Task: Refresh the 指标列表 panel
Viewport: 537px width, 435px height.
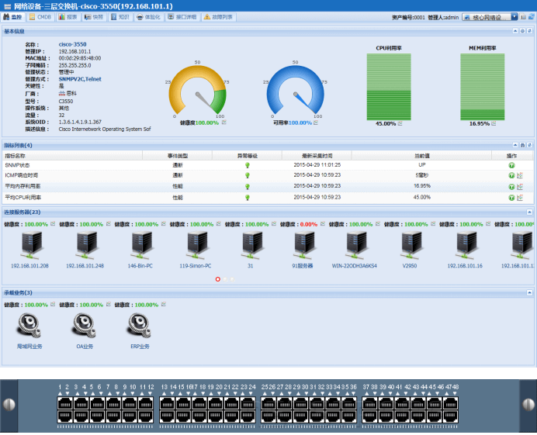Action: click(x=529, y=145)
